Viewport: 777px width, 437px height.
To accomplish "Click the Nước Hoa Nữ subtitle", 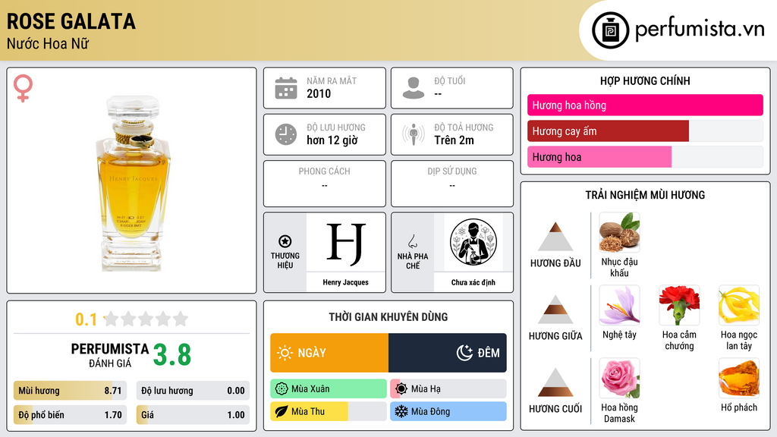I will [x=48, y=44].
